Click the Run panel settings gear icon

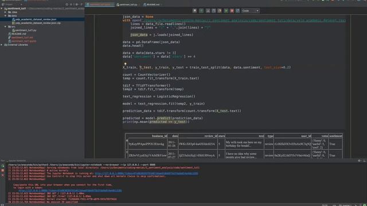[x=360, y=161]
